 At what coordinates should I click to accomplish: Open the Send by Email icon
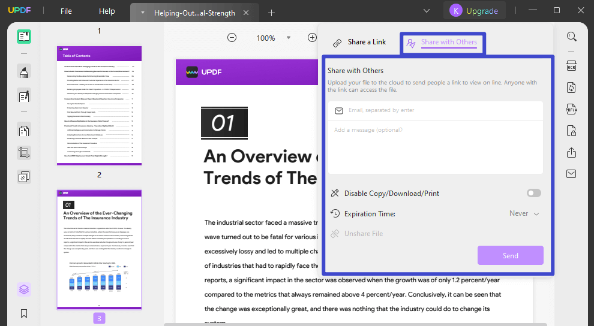tap(571, 174)
